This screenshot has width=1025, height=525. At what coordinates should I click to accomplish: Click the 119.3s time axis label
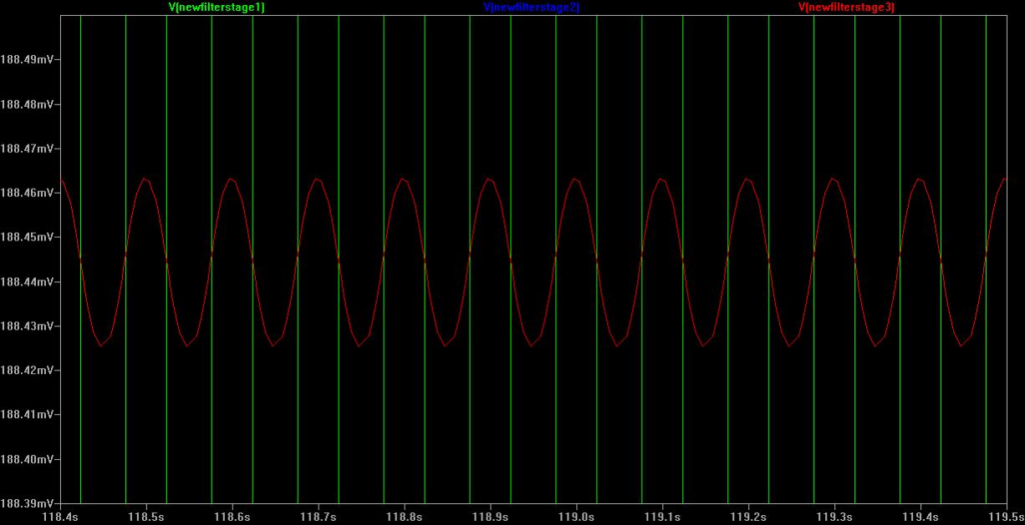pyautogui.click(x=835, y=517)
